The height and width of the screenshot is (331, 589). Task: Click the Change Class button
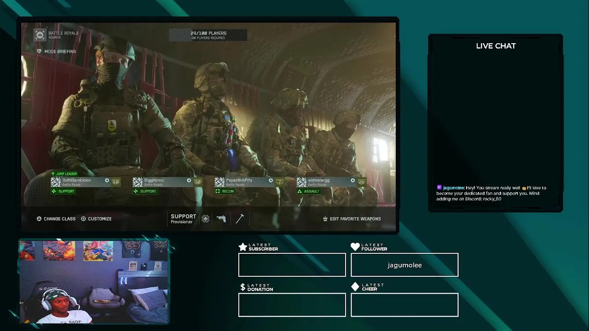tap(56, 219)
